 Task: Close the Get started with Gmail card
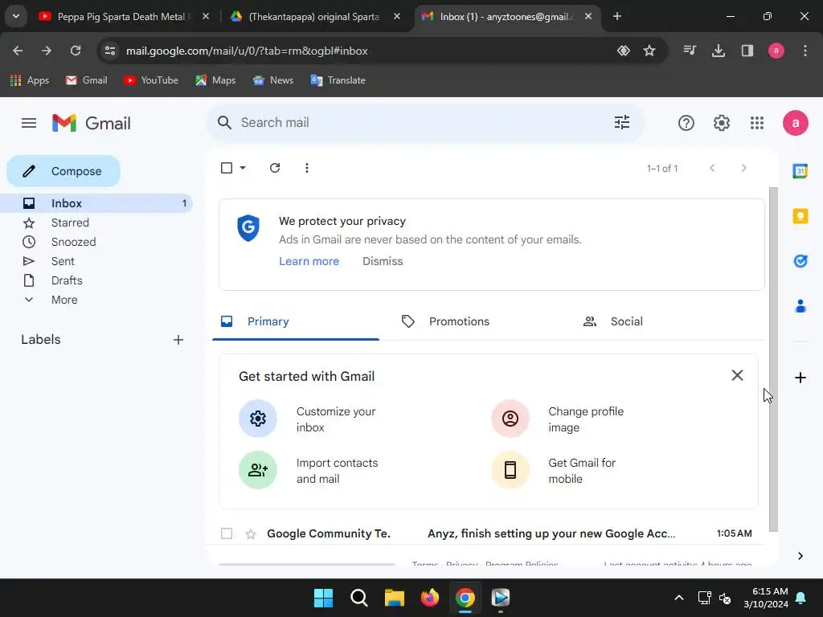[737, 375]
